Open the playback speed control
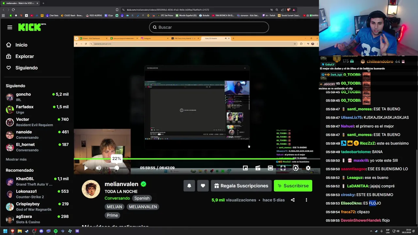 [296, 168]
